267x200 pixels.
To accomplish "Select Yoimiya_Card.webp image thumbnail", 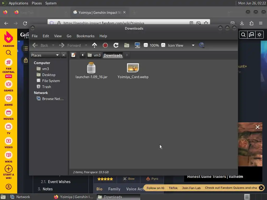I will pyautogui.click(x=133, y=68).
